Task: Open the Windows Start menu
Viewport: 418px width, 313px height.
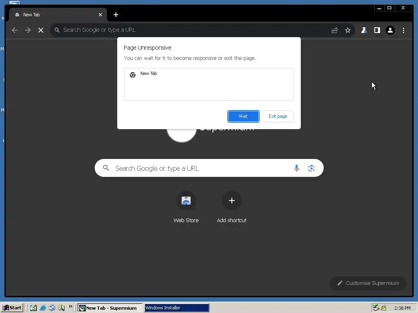Action: (12, 308)
